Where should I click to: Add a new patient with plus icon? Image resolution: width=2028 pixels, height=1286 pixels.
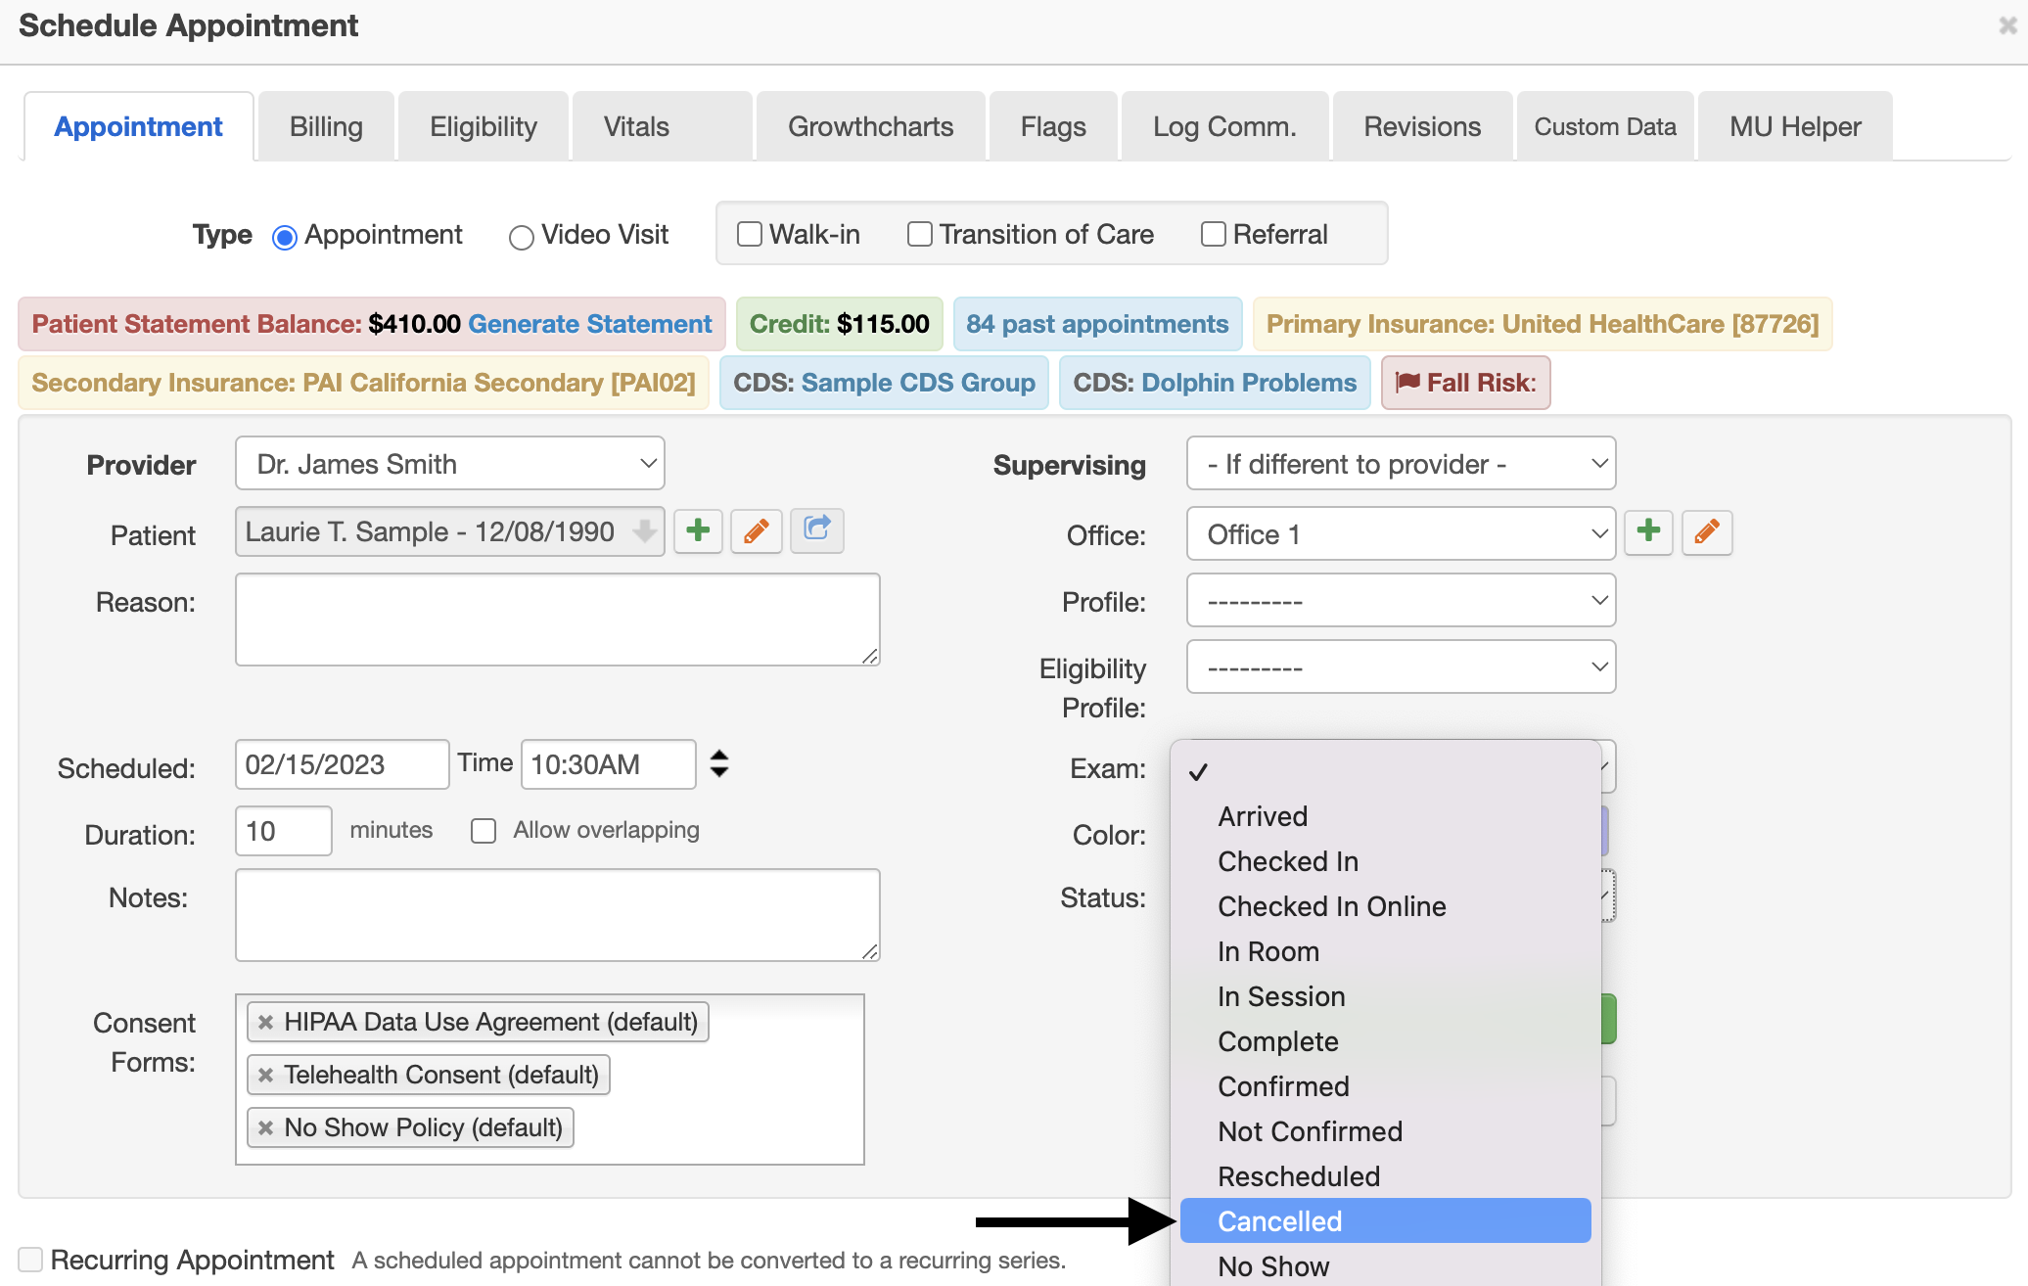coord(698,531)
